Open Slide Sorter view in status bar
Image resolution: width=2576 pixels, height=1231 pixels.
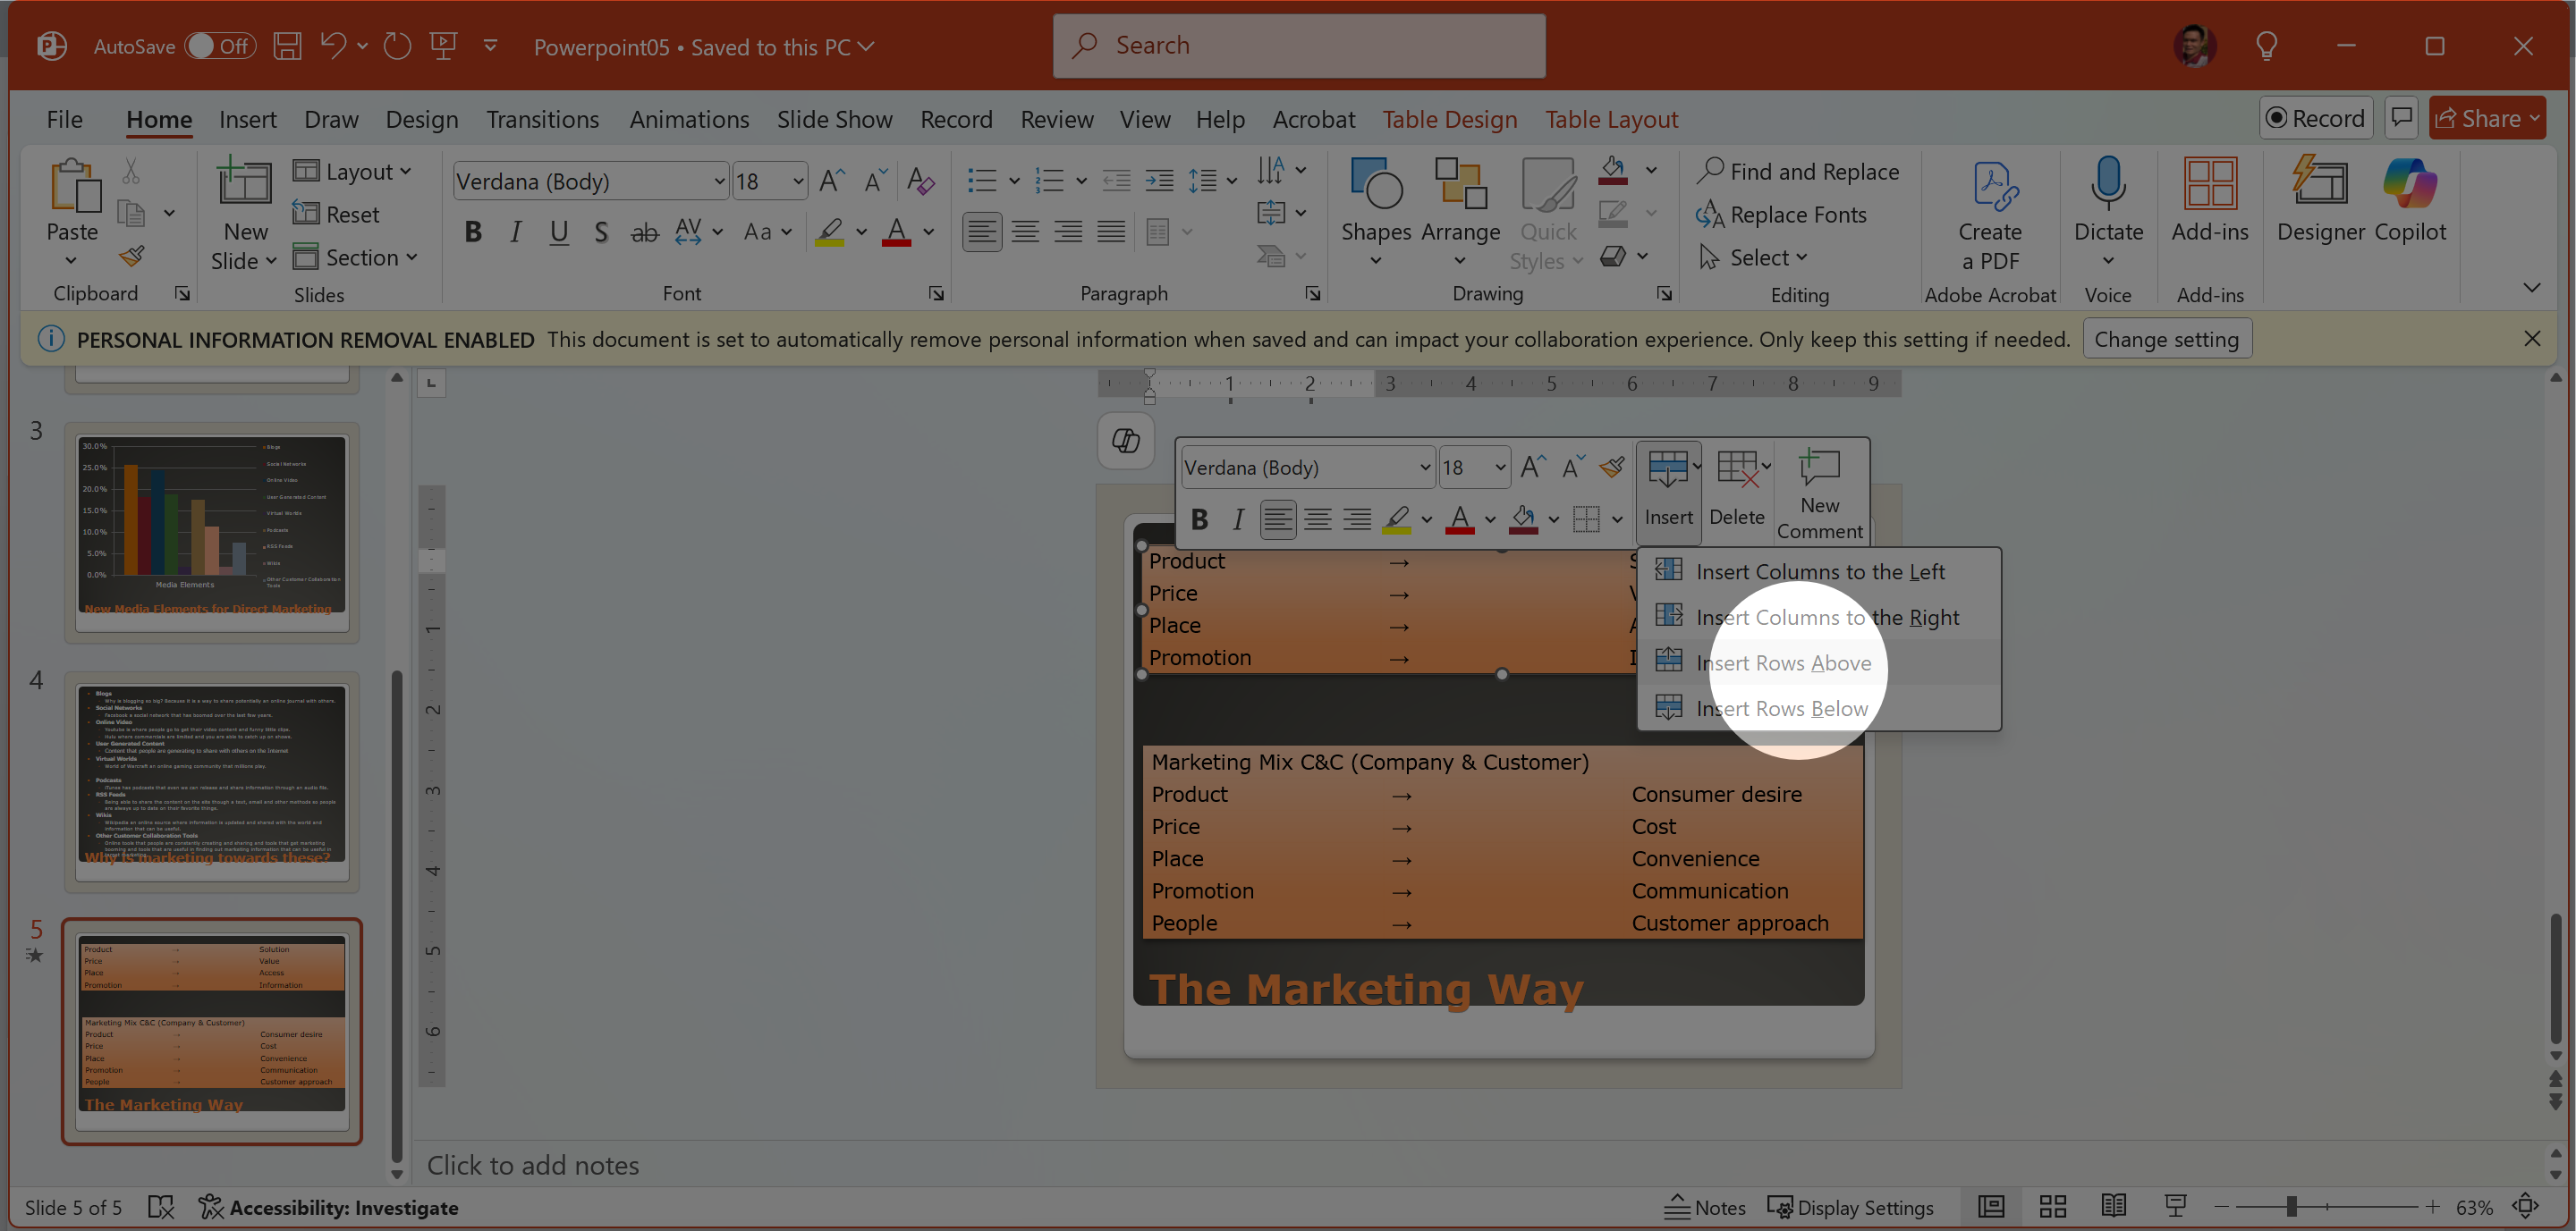[x=2053, y=1206]
